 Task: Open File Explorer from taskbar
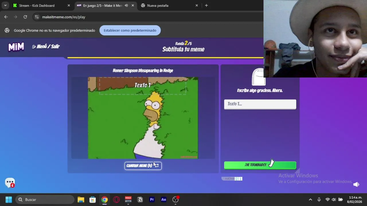(x=81, y=199)
